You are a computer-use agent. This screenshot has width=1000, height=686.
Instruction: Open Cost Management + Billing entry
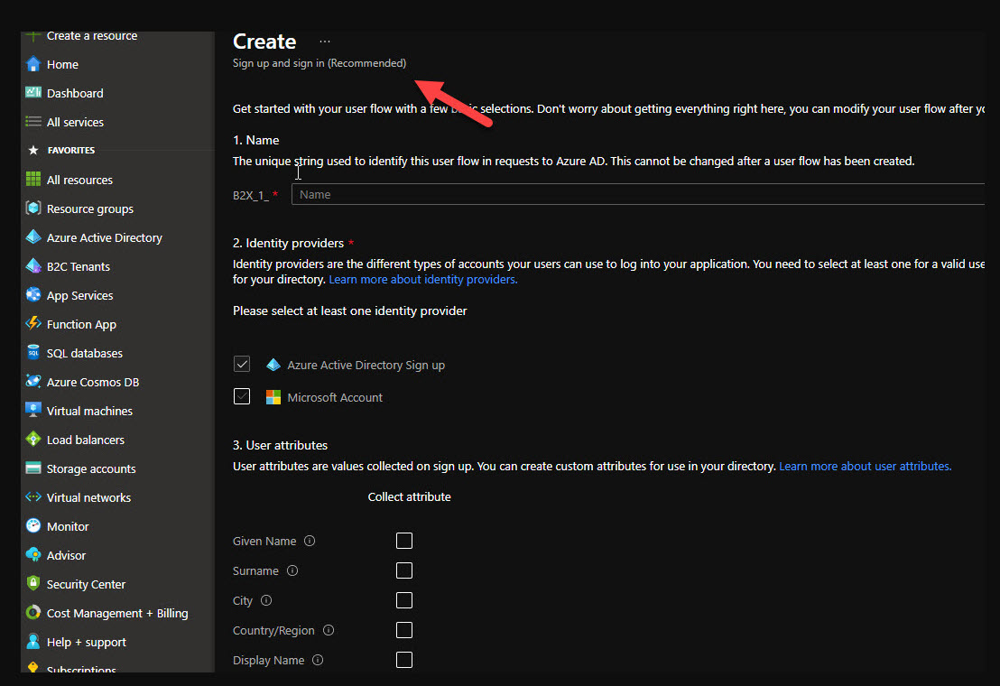(117, 613)
